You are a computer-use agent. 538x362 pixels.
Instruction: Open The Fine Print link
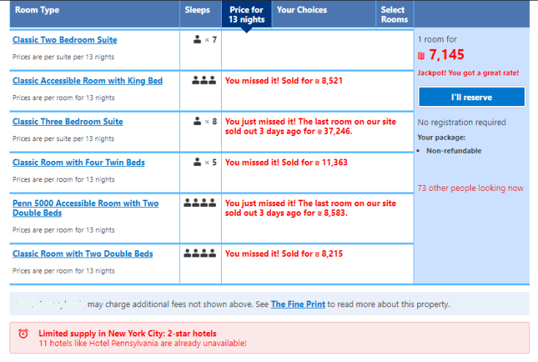(298, 304)
